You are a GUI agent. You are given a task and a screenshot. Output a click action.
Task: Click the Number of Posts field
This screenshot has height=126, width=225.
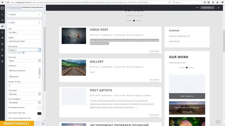pos(25,85)
